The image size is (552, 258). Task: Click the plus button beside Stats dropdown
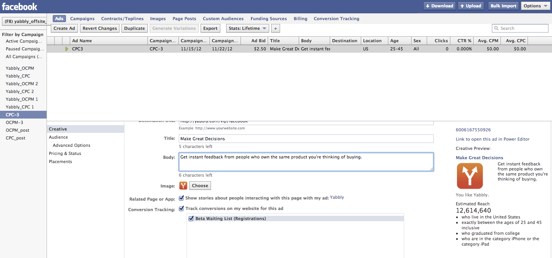(x=275, y=28)
